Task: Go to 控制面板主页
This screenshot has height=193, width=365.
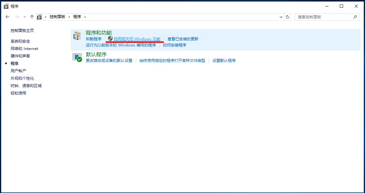Action: point(22,31)
